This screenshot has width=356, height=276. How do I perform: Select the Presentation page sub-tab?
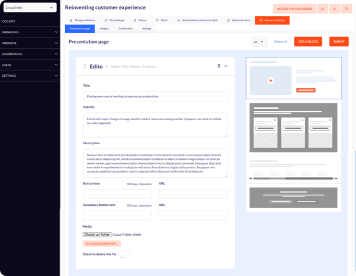[80, 29]
